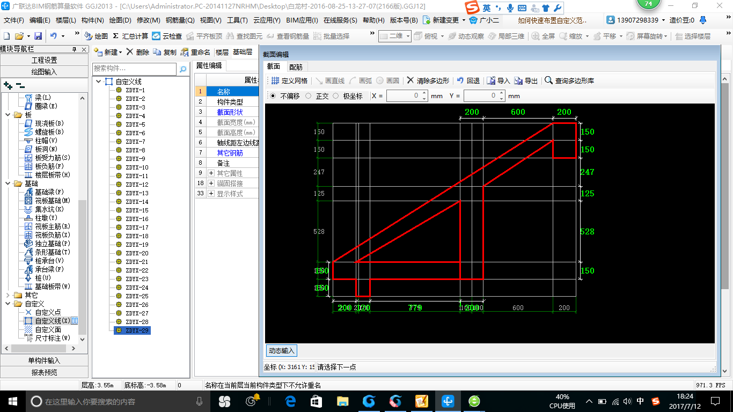Click 动态观察 orbit view
The width and height of the screenshot is (733, 412).
(x=466, y=36)
